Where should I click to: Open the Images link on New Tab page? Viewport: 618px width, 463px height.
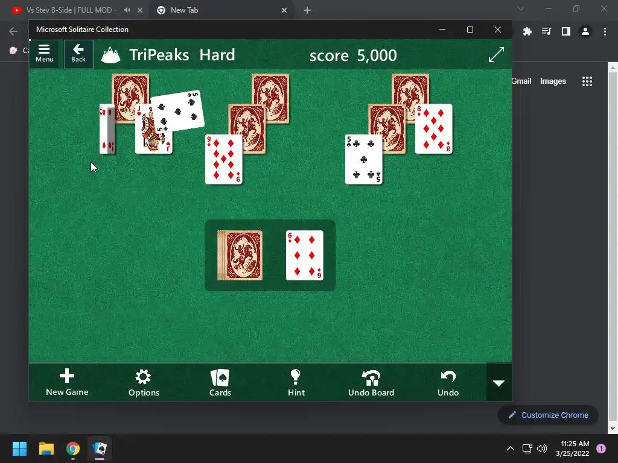point(553,81)
